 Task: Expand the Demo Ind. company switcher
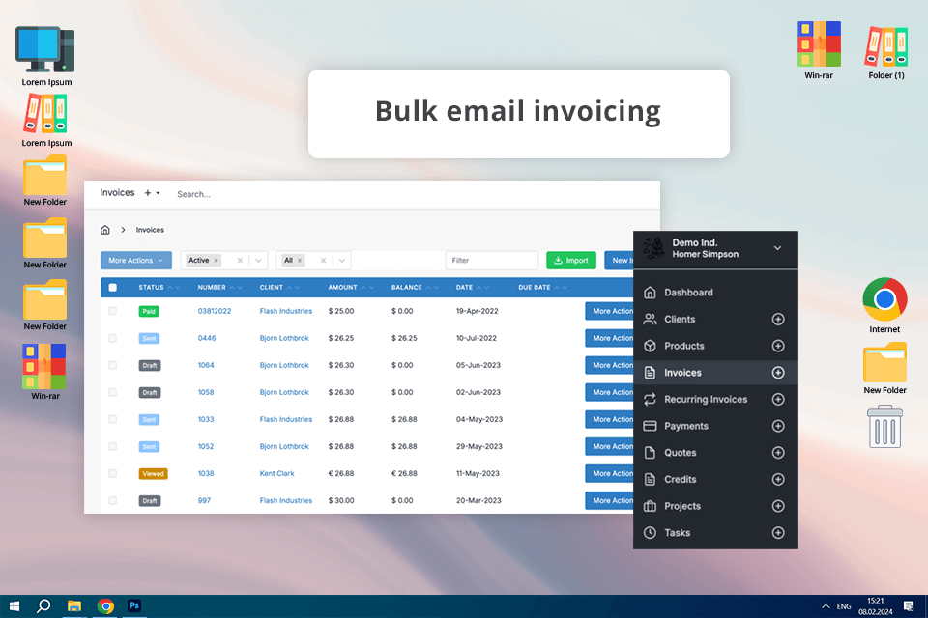[777, 248]
